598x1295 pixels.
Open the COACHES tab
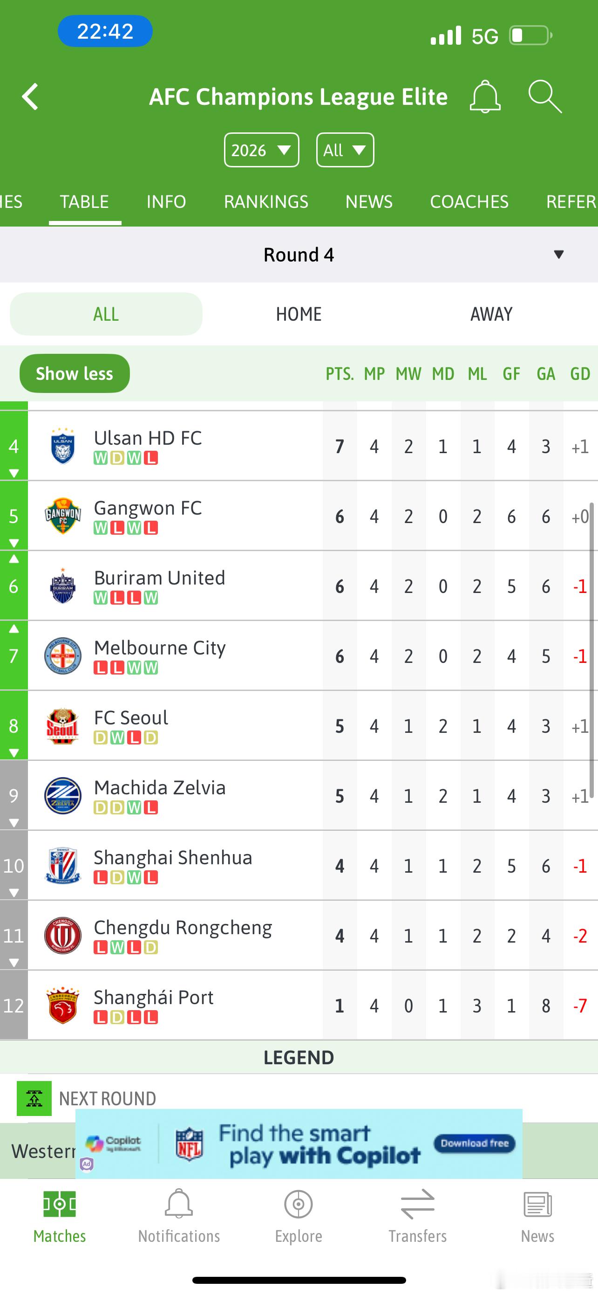(469, 201)
